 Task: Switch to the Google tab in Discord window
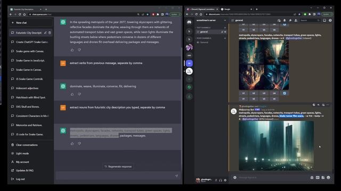(x=236, y=10)
